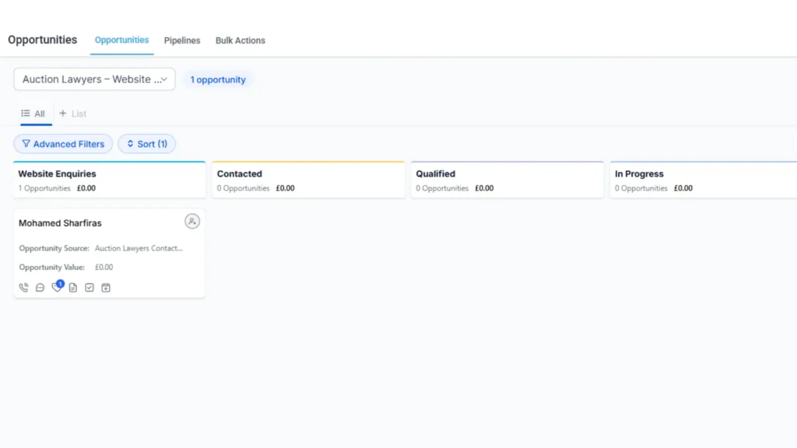Expand the Sort (1) options
The width and height of the screenshot is (797, 448).
(x=147, y=144)
